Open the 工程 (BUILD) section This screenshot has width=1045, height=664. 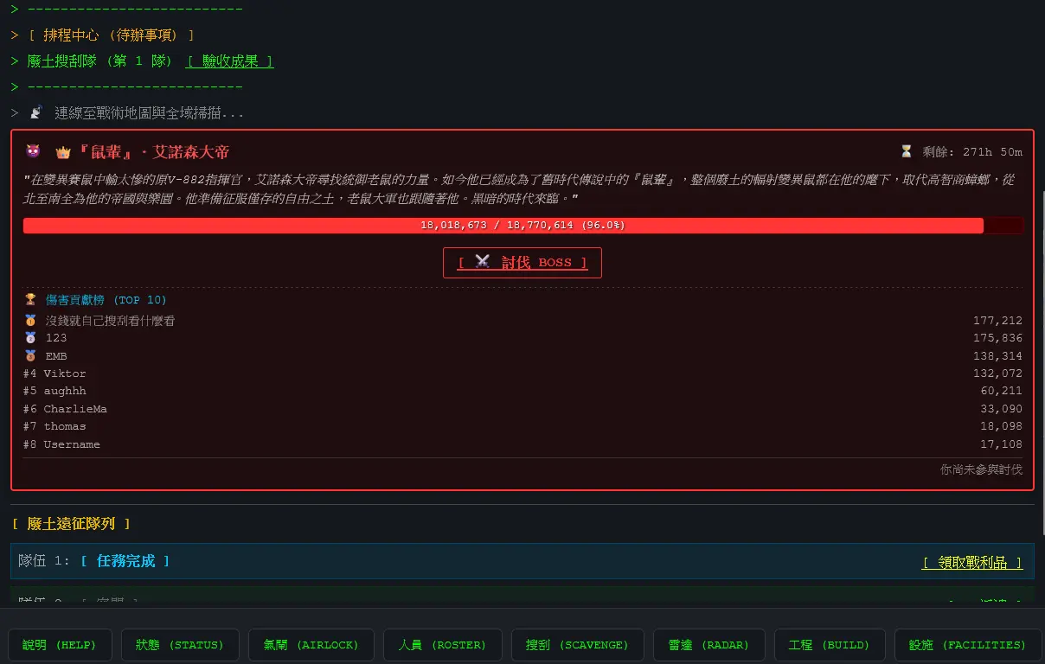(x=829, y=645)
